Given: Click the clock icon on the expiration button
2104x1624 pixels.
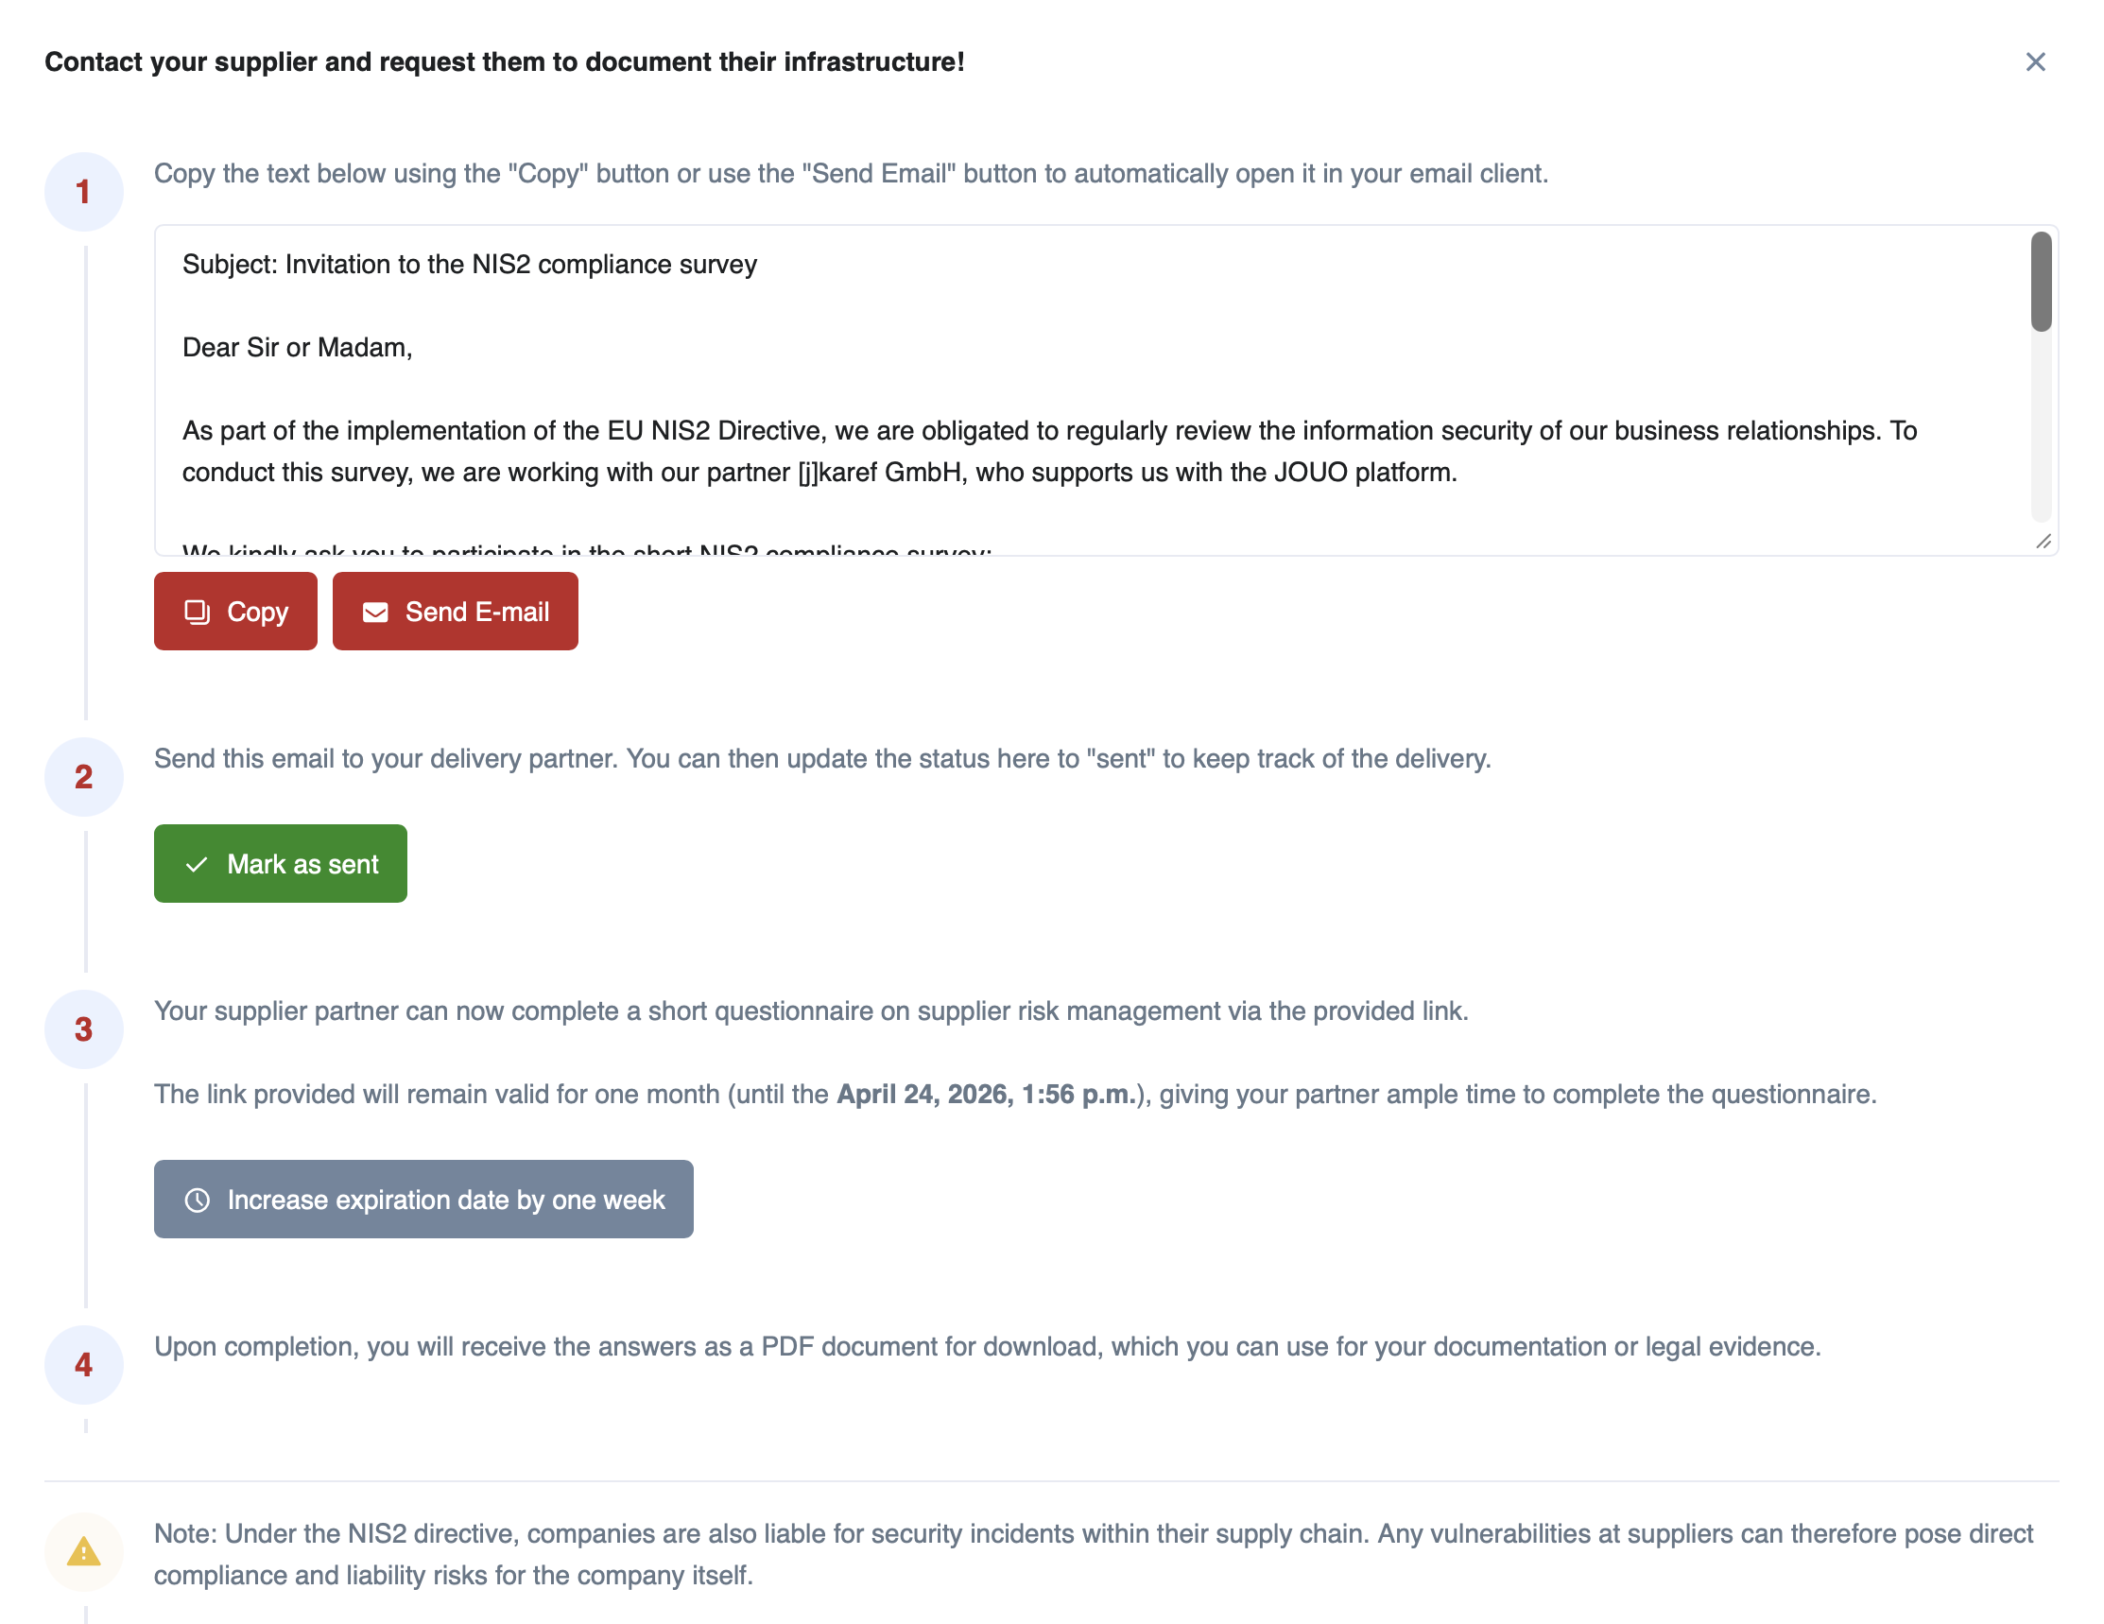Looking at the screenshot, I should (x=198, y=1200).
